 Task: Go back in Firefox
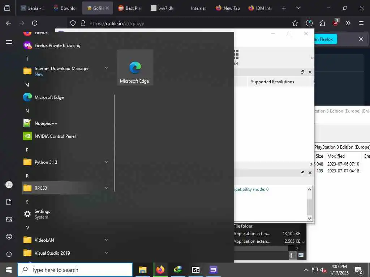(9, 23)
